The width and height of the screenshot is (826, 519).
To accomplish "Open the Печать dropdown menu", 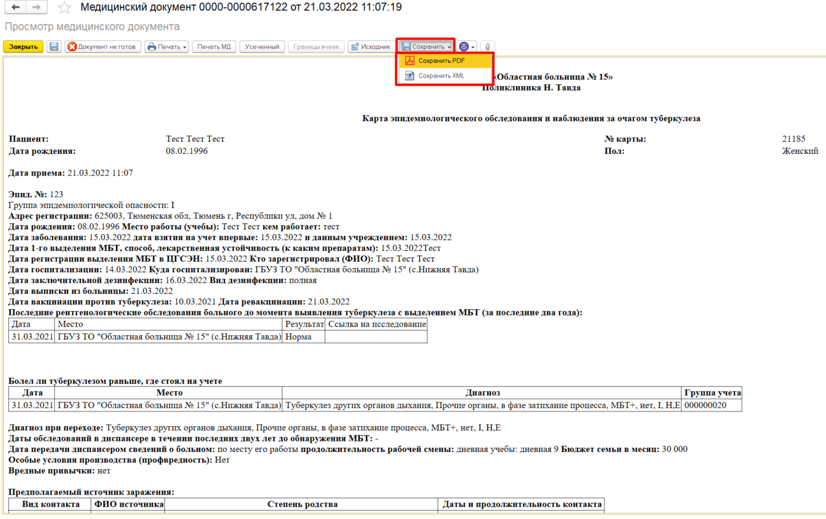I will pyautogui.click(x=167, y=47).
